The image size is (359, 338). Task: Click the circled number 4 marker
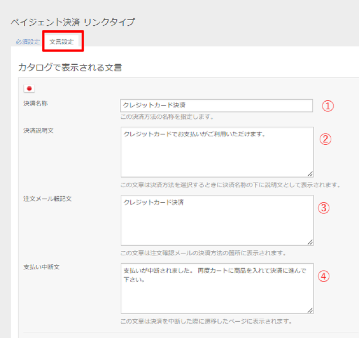(x=324, y=276)
